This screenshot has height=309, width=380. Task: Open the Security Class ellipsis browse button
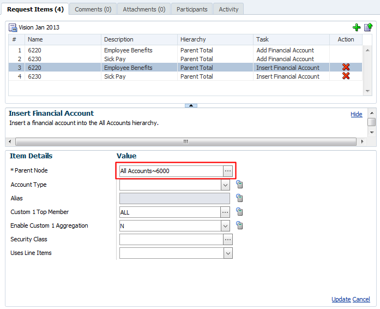click(x=228, y=239)
